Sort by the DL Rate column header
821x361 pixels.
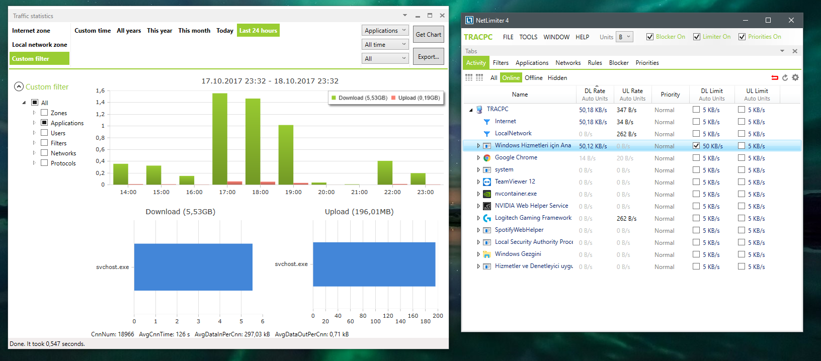(x=595, y=95)
